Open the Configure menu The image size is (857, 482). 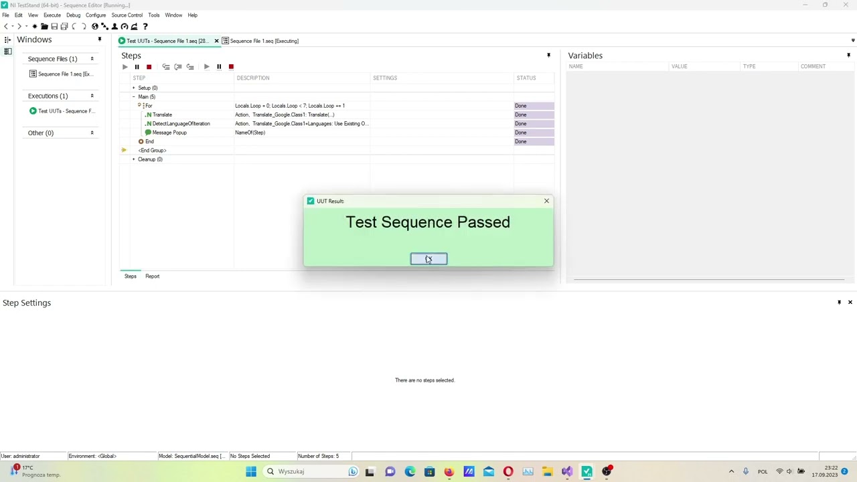[96, 15]
